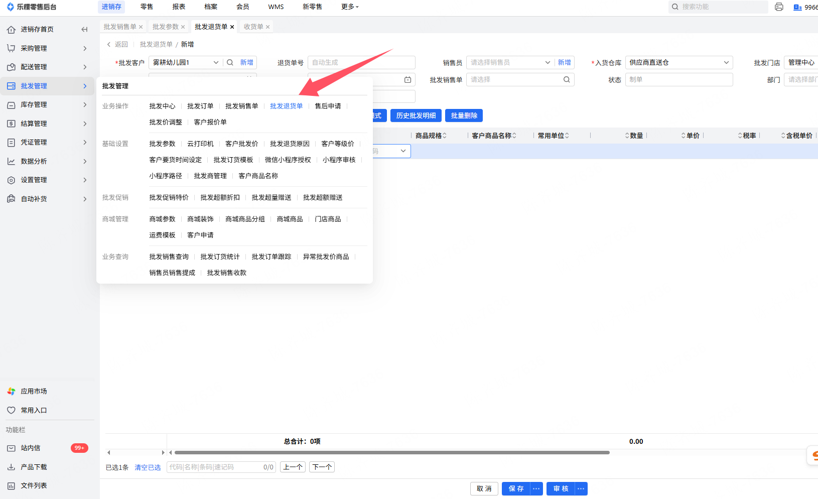Close the 批发销售单 tab
The width and height of the screenshot is (818, 499).
pos(141,27)
